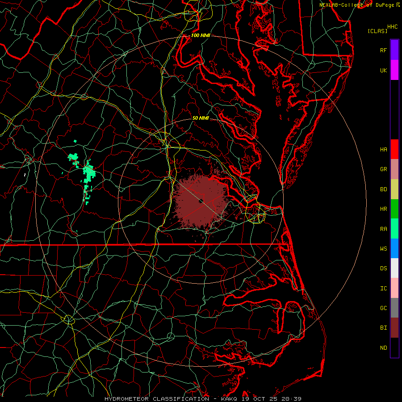
Task: Click the GR legend label
Action: [x=383, y=169]
